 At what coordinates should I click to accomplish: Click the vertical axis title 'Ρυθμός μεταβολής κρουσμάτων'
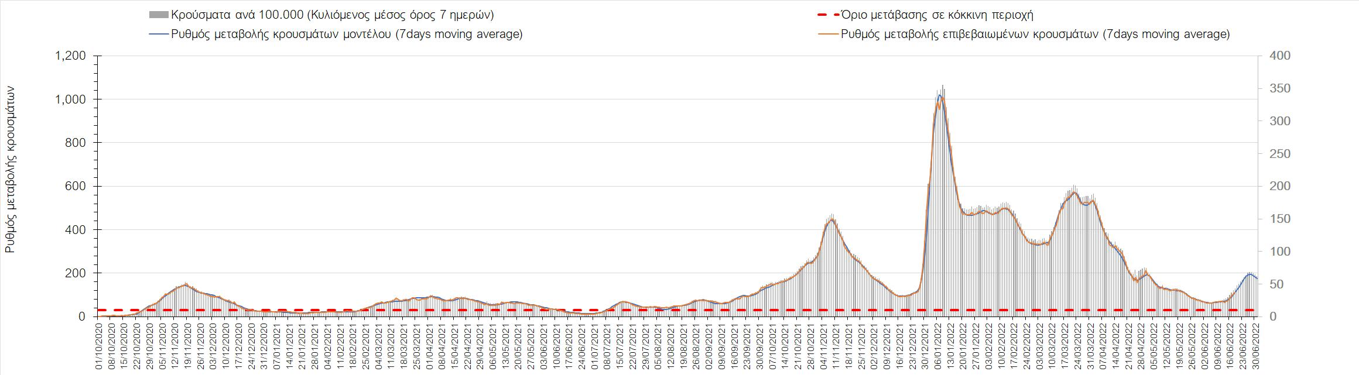[x=10, y=170]
